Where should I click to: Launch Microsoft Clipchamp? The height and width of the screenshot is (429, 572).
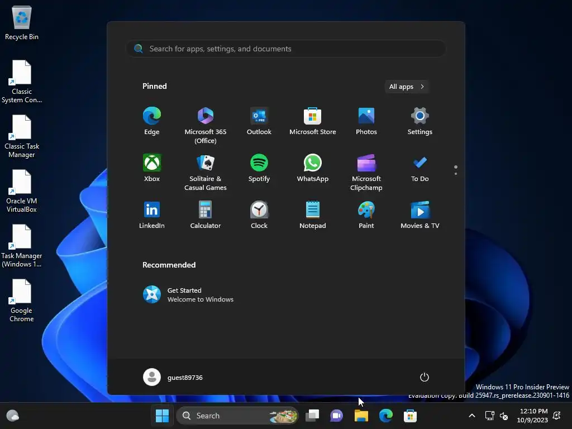pos(366,173)
